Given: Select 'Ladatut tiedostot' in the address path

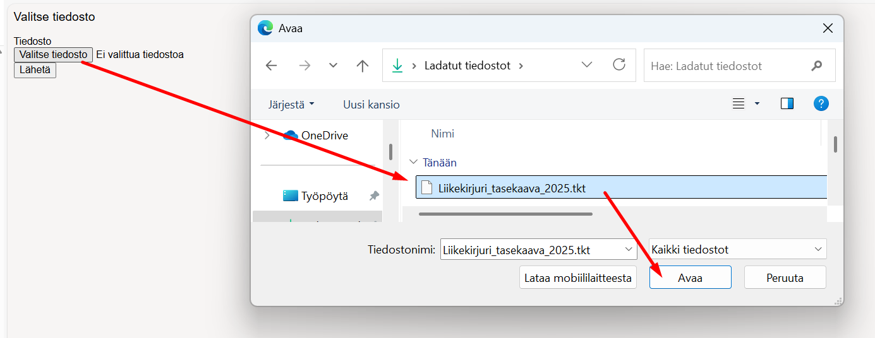Looking at the screenshot, I should tap(468, 66).
